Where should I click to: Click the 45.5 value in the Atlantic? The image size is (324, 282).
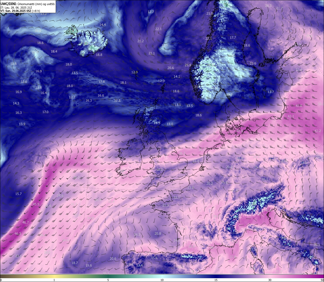tap(36, 204)
